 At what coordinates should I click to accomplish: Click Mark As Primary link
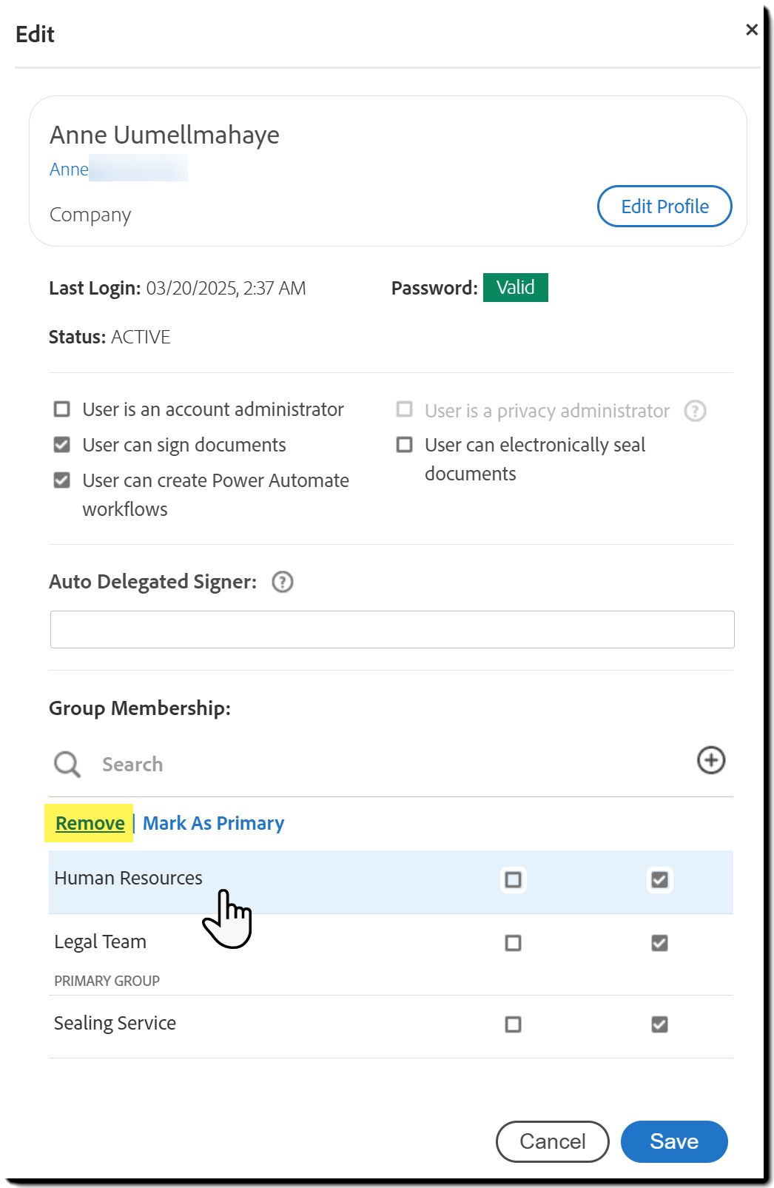[x=213, y=823]
